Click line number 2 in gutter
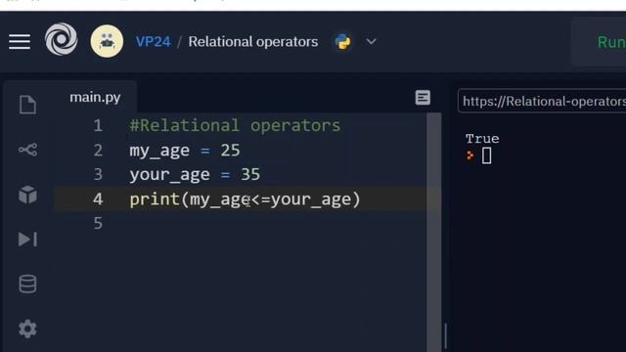Image resolution: width=626 pixels, height=352 pixels. (98, 150)
